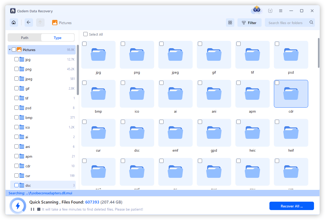Viewport: 325px width, 220px height.
Task: Click the search magnifier icon
Action: coord(311,23)
